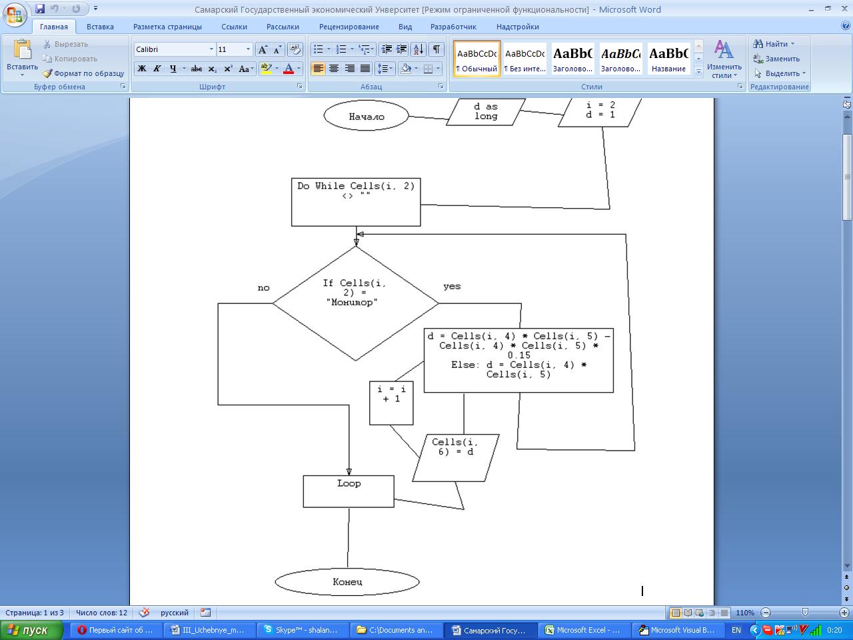Screen dimensions: 853x640
Task: Click the Sort A-Z icon in paragraph group
Action: tap(418, 49)
